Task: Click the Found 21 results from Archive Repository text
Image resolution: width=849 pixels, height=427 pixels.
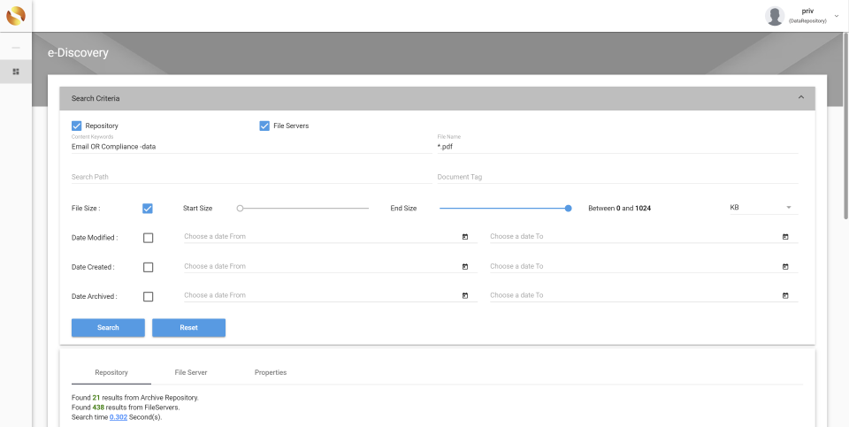Action: [x=134, y=397]
